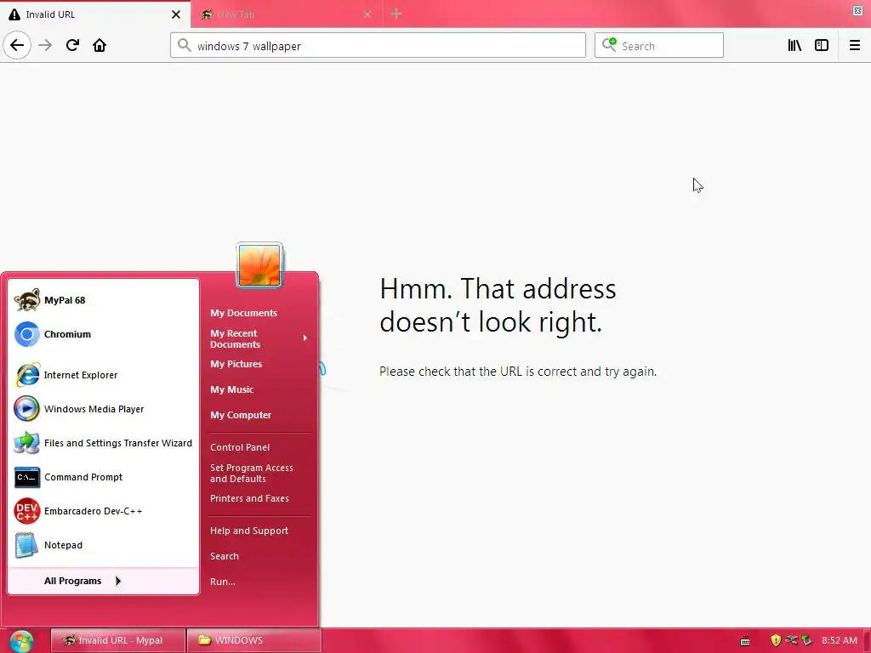Click the forward navigation arrow
This screenshot has height=653, width=871.
(45, 45)
